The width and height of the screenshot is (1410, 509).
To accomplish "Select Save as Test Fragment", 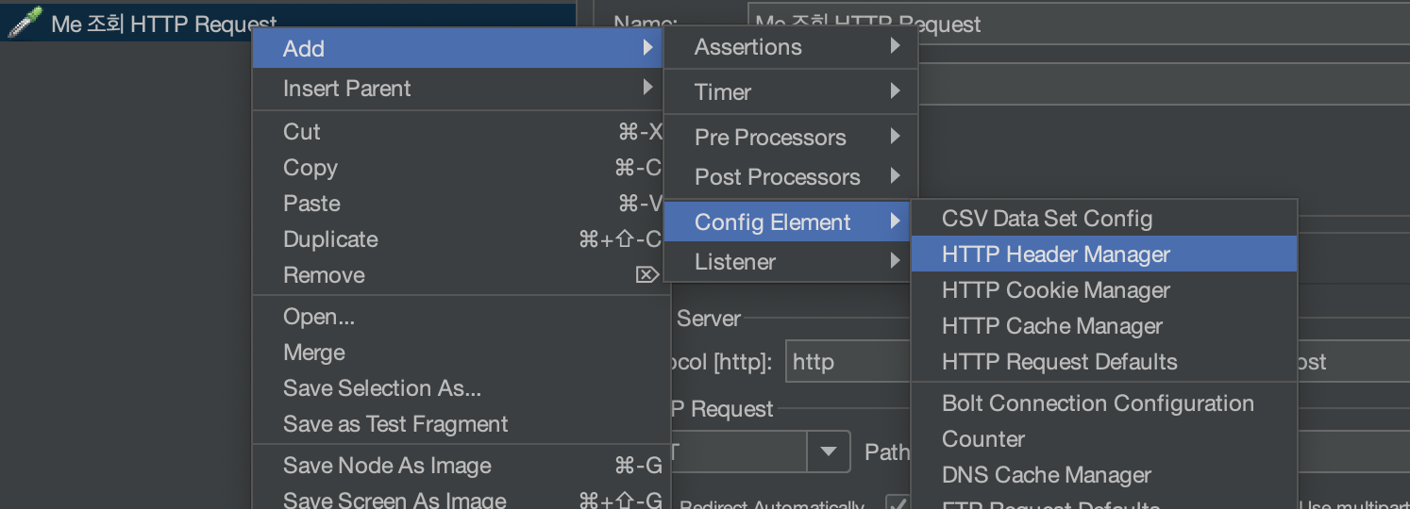I will pyautogui.click(x=395, y=424).
